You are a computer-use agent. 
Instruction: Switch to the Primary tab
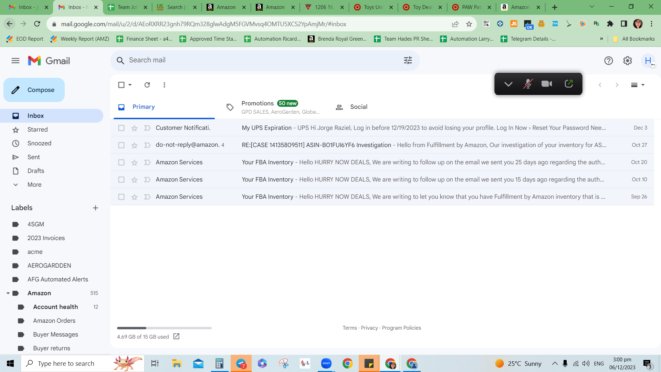pos(164,107)
